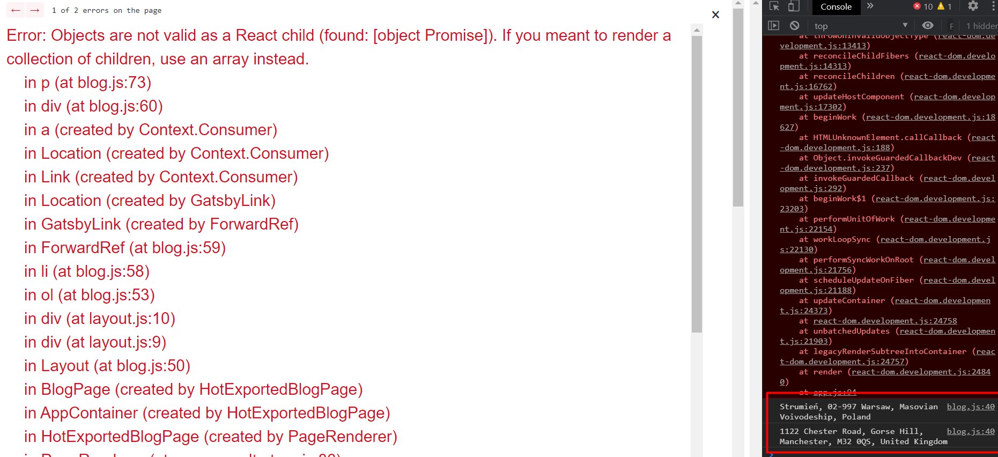Toggle the device toolbar icon
This screenshot has width=998, height=457.
794,6
